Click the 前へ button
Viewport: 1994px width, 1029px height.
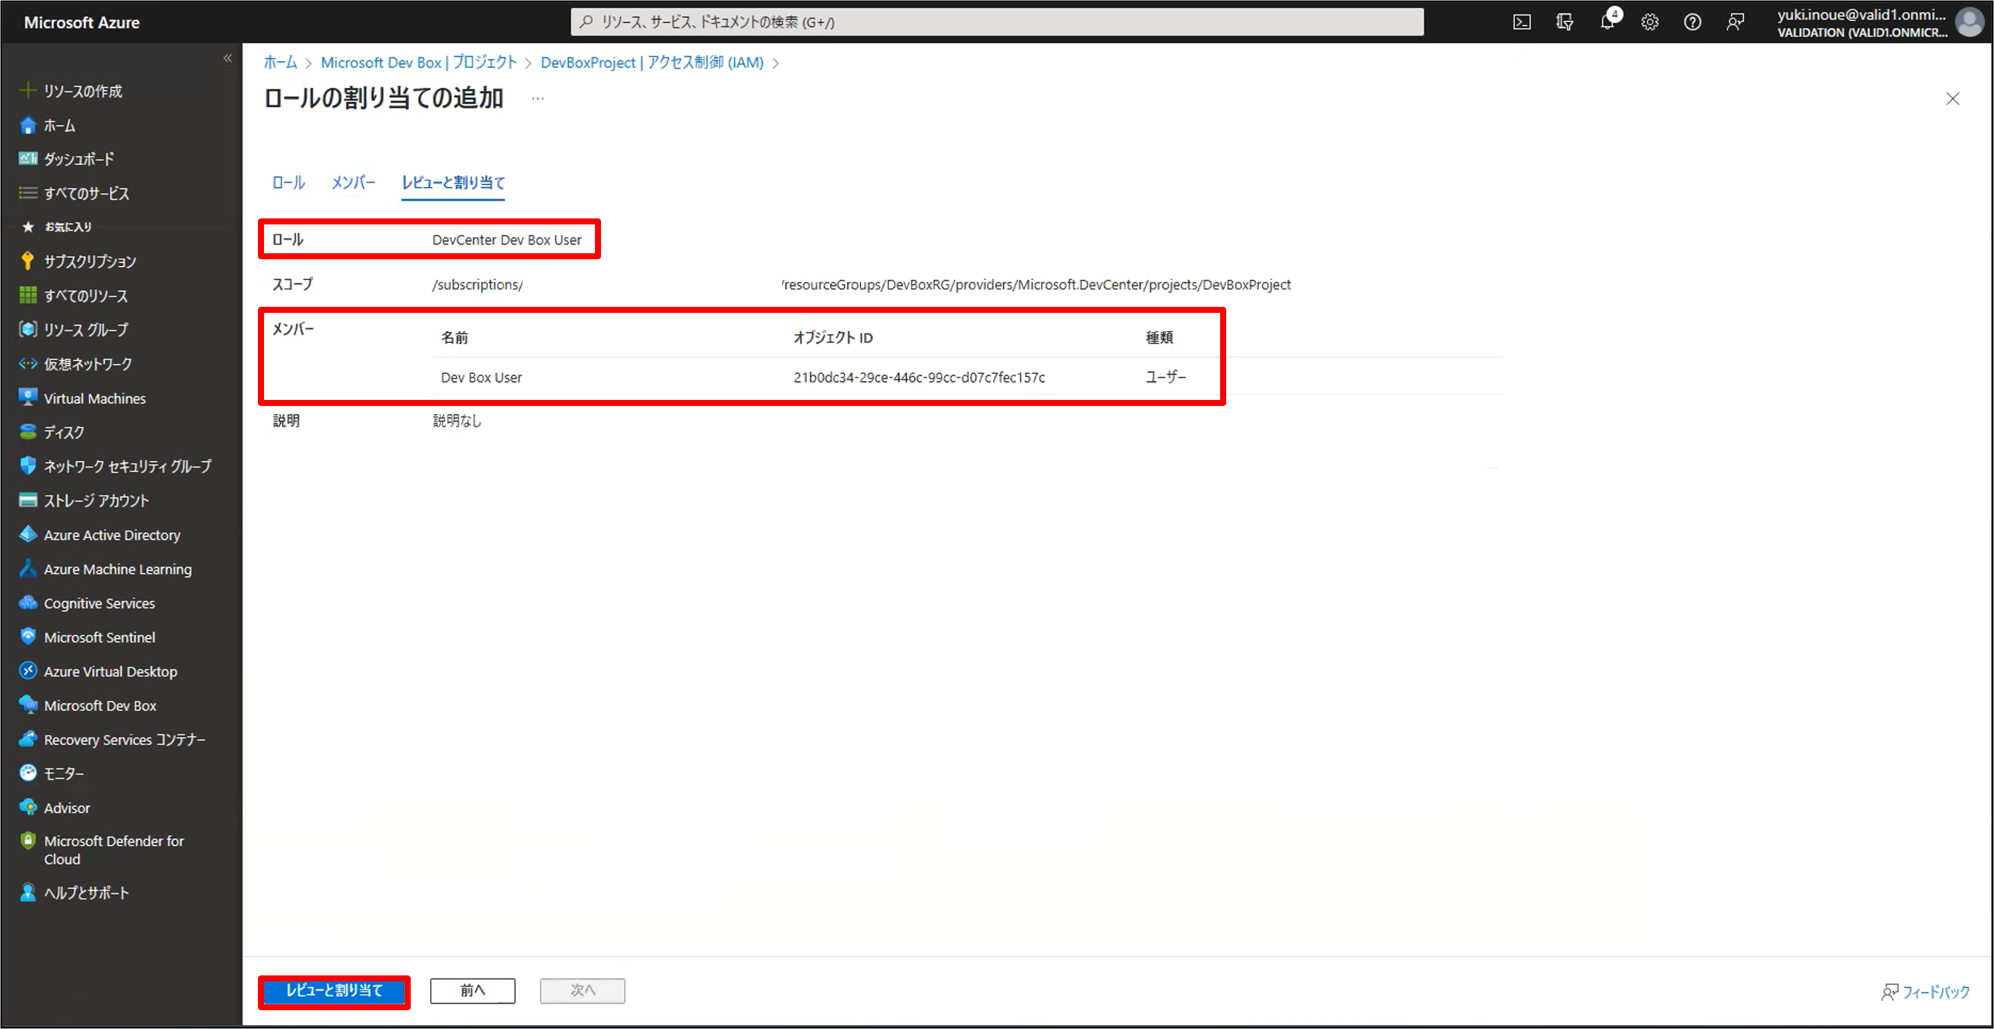[x=472, y=991]
